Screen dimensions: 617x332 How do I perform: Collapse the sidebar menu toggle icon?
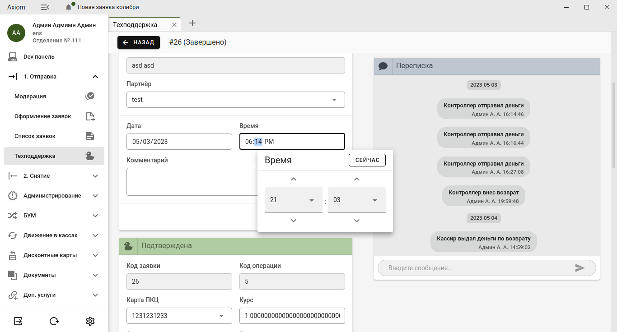(45, 7)
